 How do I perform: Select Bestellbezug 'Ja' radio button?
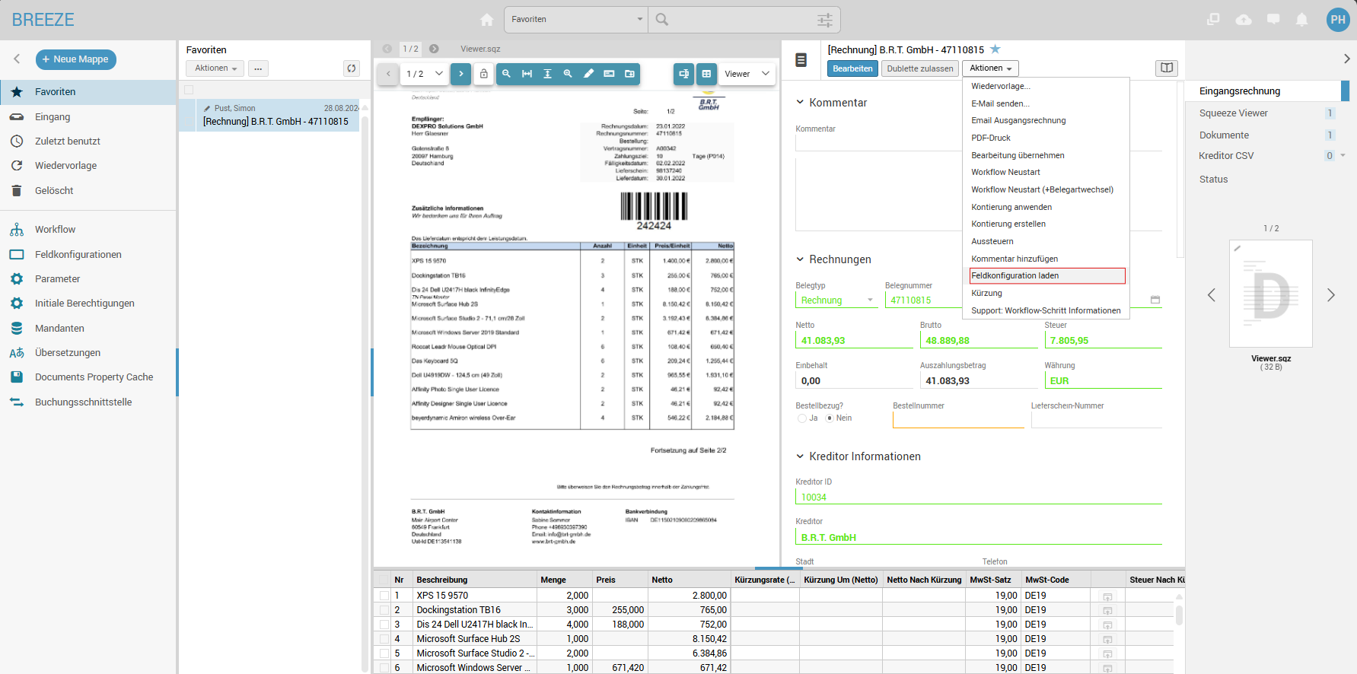pyautogui.click(x=802, y=418)
